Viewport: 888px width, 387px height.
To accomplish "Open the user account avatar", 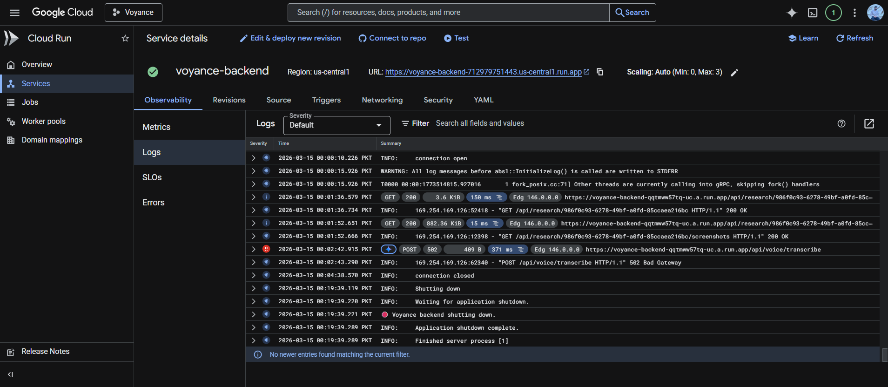I will click(875, 13).
